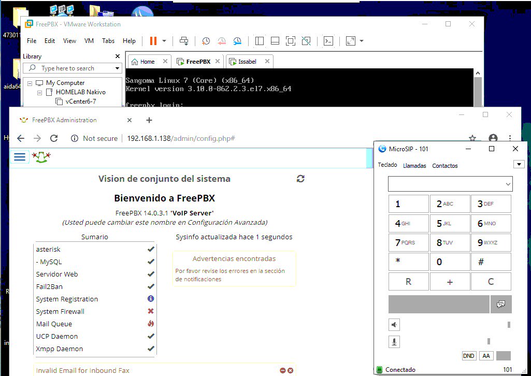531x376 pixels.
Task: Click the VMware pause (suspend) button
Action: pyautogui.click(x=153, y=41)
